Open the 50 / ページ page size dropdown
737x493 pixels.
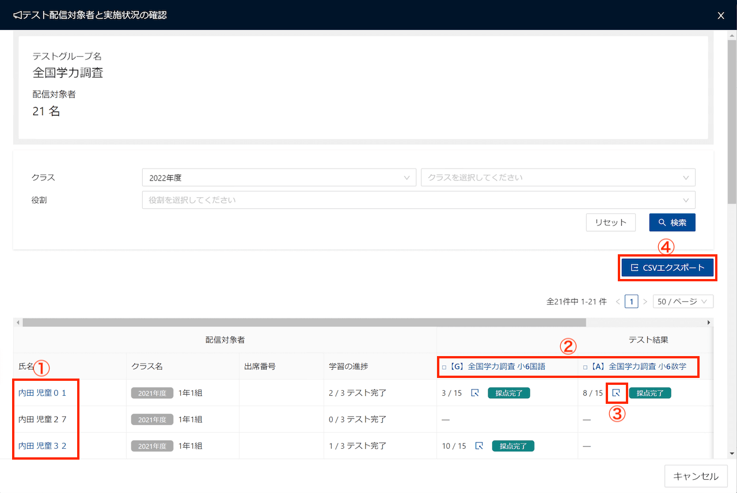point(683,301)
